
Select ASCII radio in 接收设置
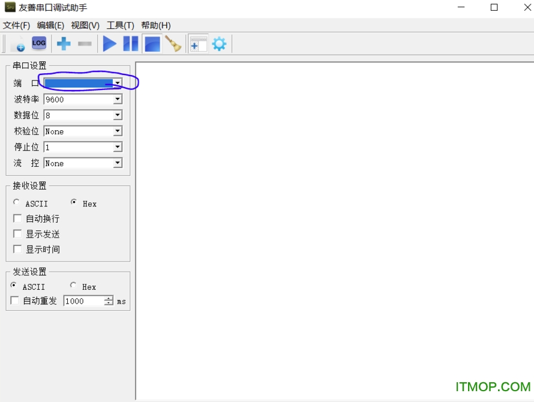[16, 203]
